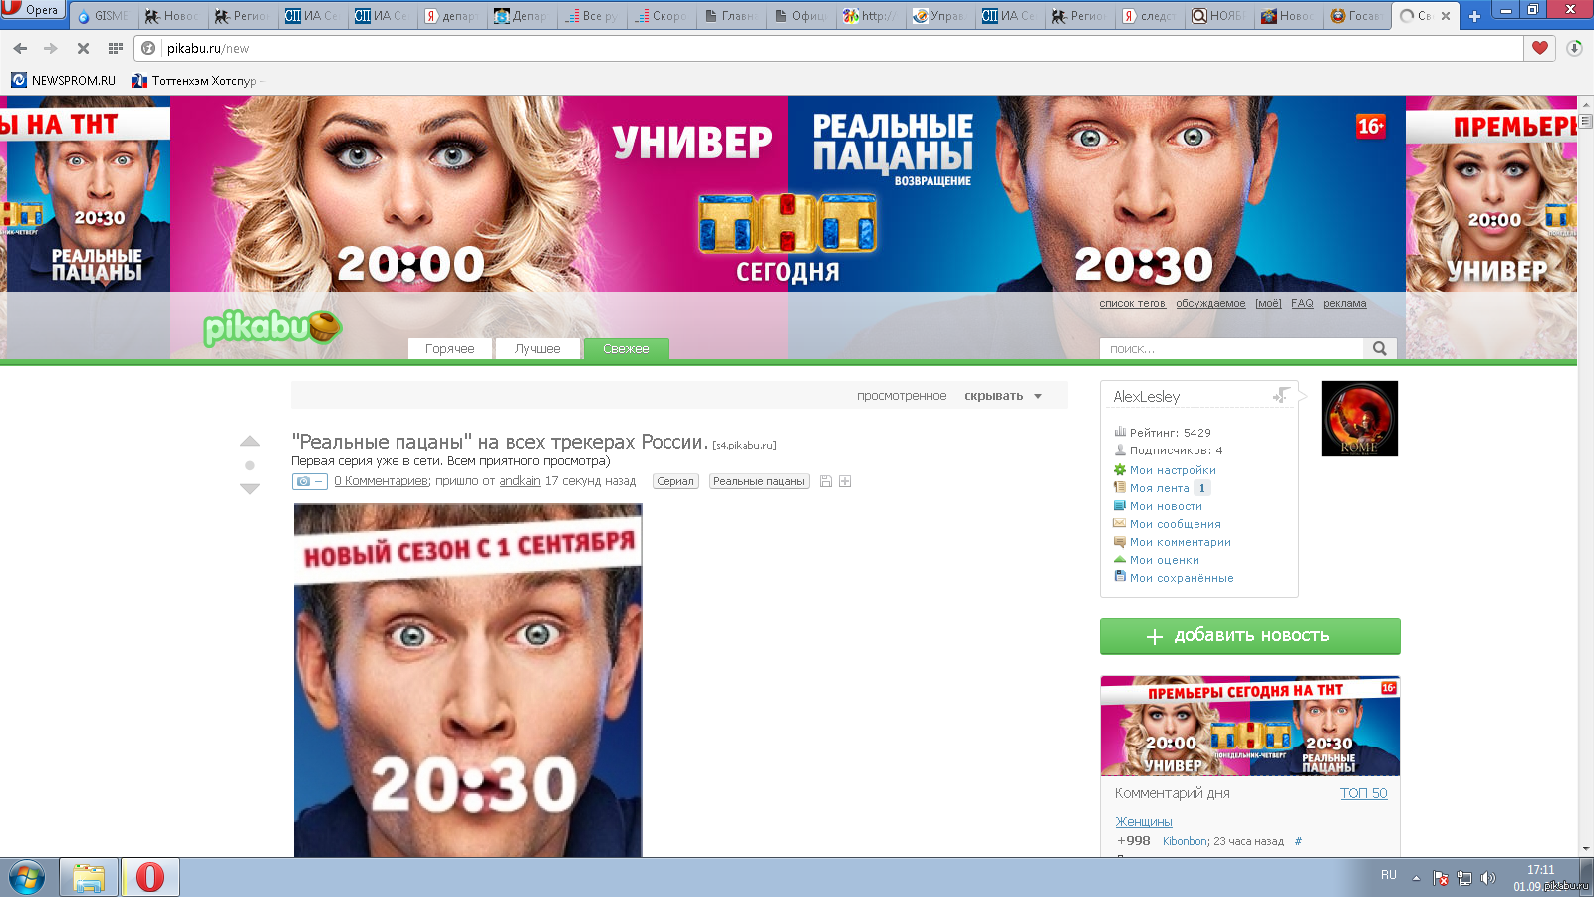
Task: Open the 'Женщины' comment of the day link
Action: tap(1144, 822)
